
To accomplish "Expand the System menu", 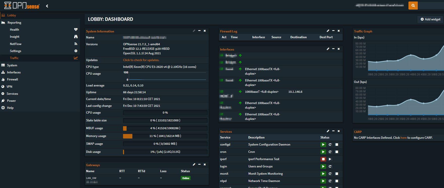I will coord(40,65).
